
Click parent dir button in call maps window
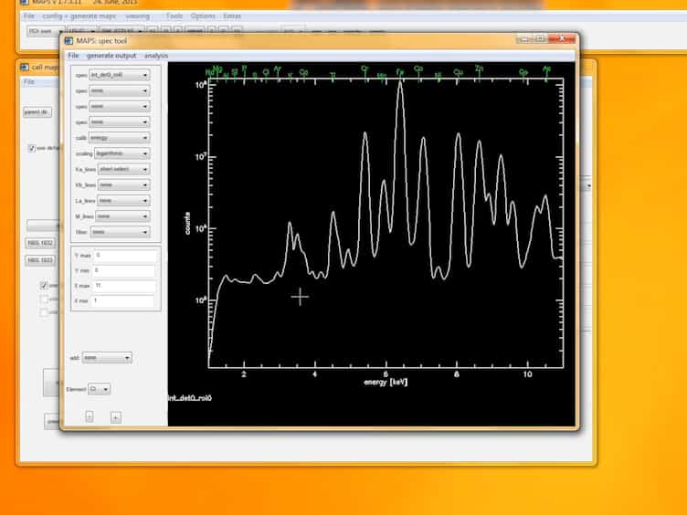tap(37, 112)
